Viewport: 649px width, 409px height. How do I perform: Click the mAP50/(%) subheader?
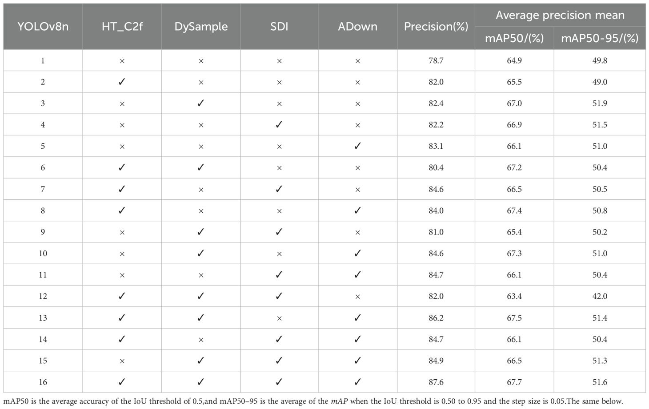coord(514,38)
